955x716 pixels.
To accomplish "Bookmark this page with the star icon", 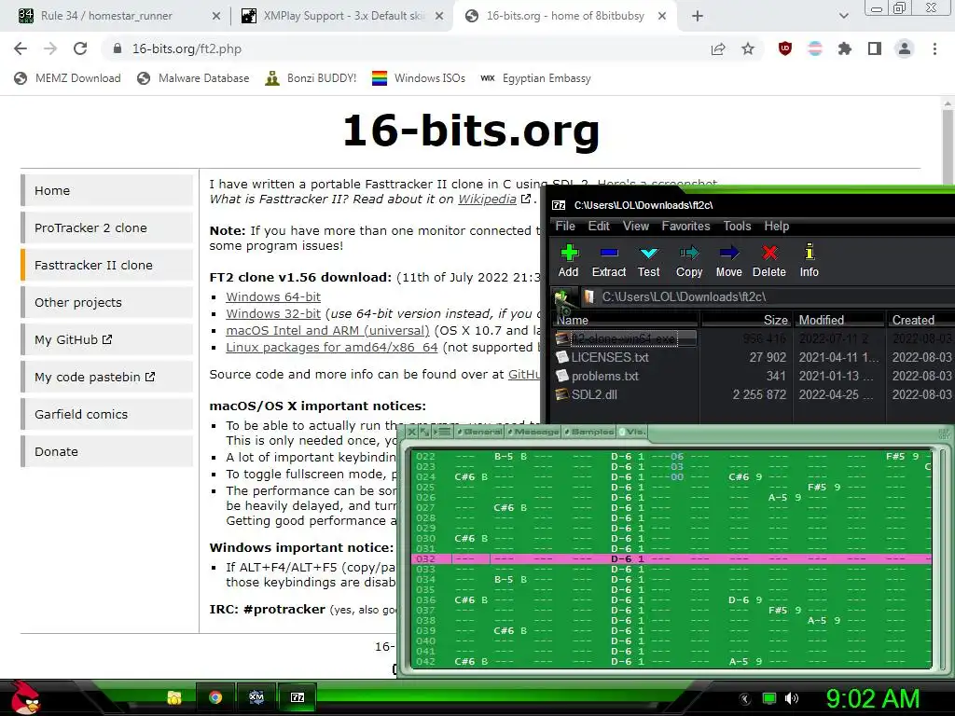I will tap(748, 48).
